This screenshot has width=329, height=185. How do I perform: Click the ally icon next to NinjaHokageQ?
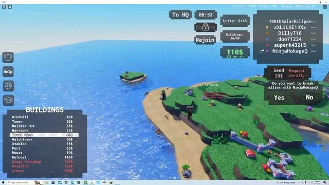[261, 51]
